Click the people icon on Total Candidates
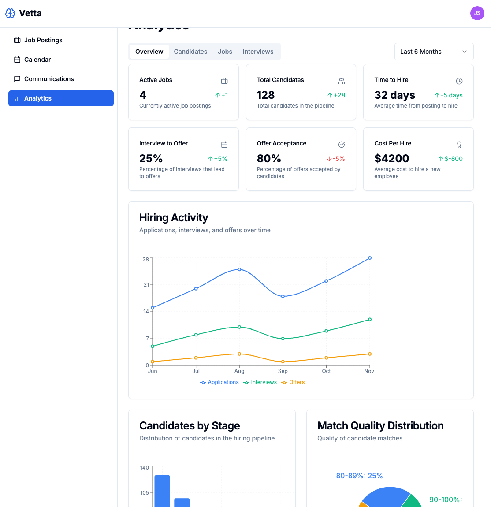The image size is (491, 507). [x=342, y=81]
